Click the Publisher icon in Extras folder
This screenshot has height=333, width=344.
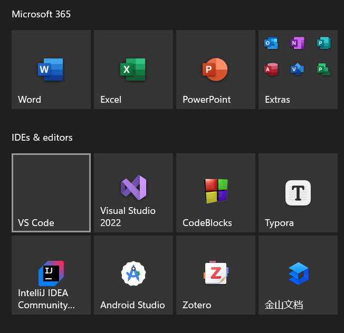click(x=324, y=43)
